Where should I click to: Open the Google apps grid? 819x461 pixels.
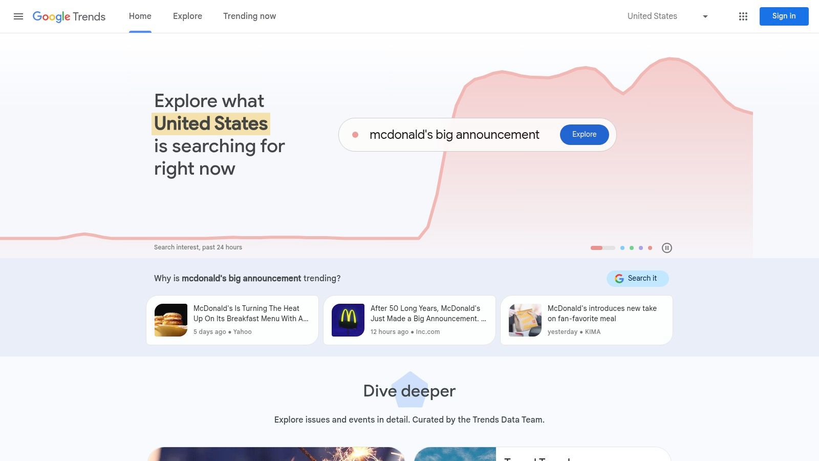point(743,16)
